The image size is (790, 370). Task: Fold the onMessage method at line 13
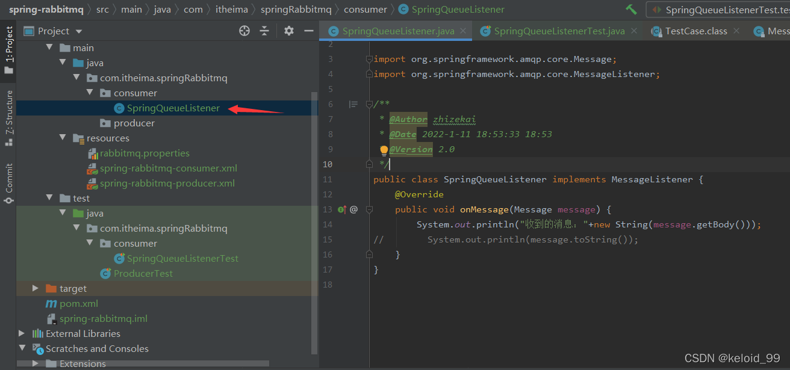pos(369,209)
